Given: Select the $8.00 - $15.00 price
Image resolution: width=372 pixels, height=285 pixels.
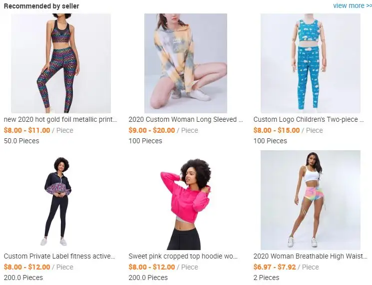Looking at the screenshot, I should [277, 130].
